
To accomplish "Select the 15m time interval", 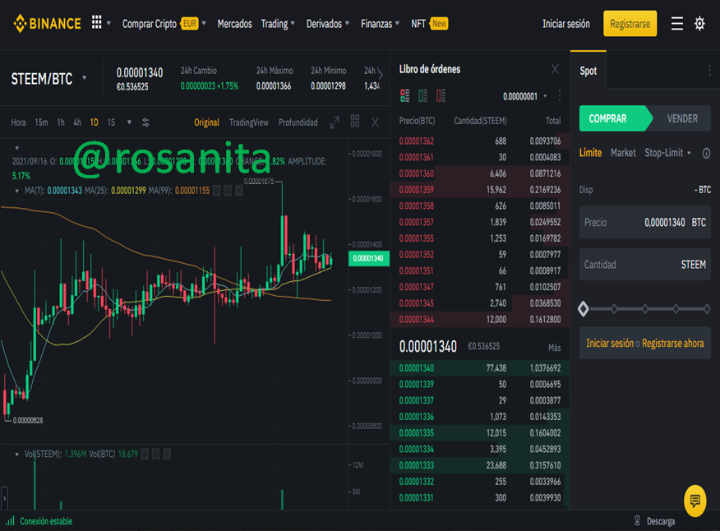I will click(x=41, y=122).
